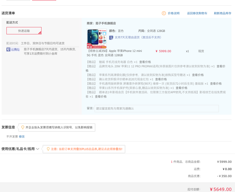
Task: Click the 全网通 128GB size text
Action: pos(156,31)
